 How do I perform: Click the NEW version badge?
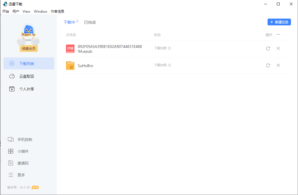[35, 187]
